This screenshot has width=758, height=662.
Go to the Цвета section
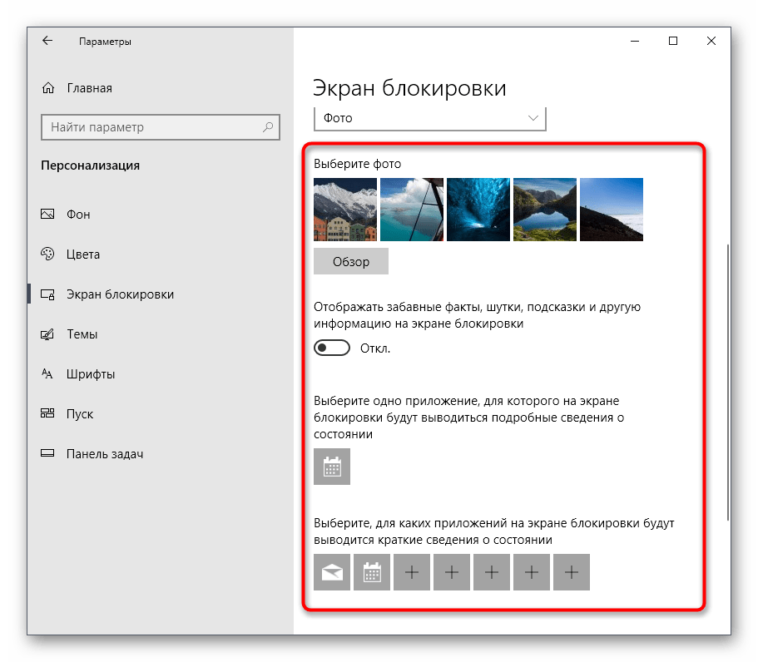pyautogui.click(x=83, y=254)
